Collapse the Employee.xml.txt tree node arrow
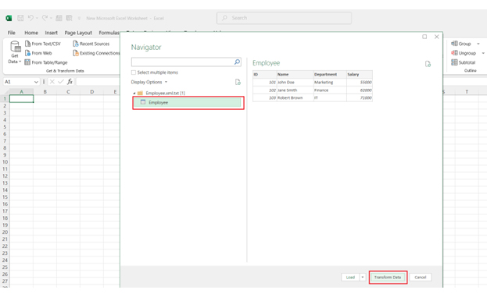The height and width of the screenshot is (297, 487). point(134,94)
